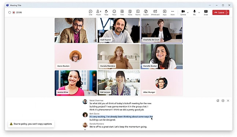Screen dimensions: 237x137
Task: Mute or unmute the Mic
Action: [x=195, y=12]
